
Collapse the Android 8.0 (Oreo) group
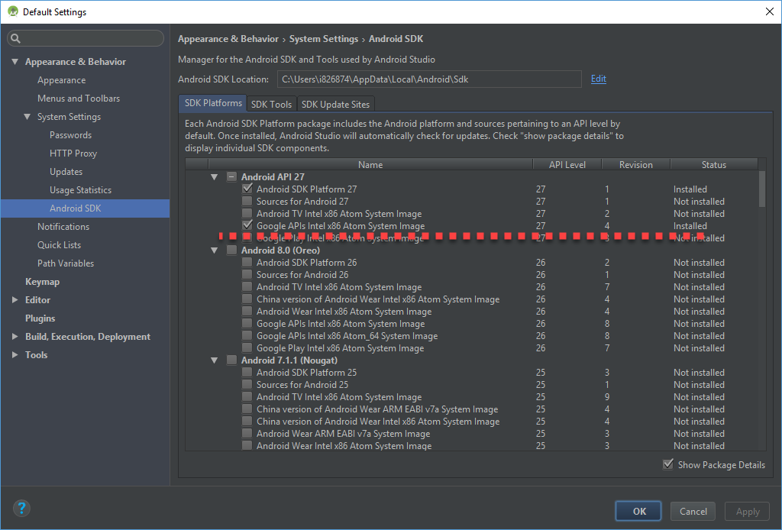pyautogui.click(x=215, y=250)
